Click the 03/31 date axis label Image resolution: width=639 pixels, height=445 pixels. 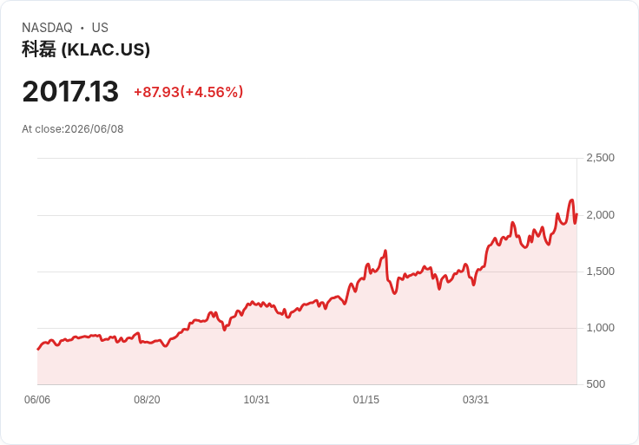pos(476,400)
